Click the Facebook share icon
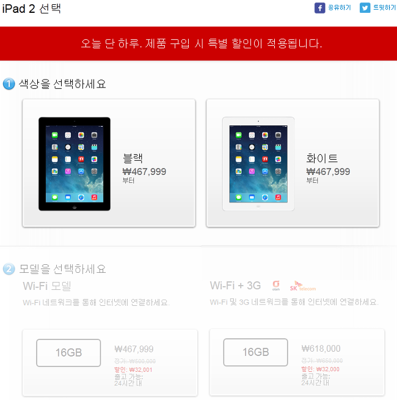397x400 pixels. point(319,8)
